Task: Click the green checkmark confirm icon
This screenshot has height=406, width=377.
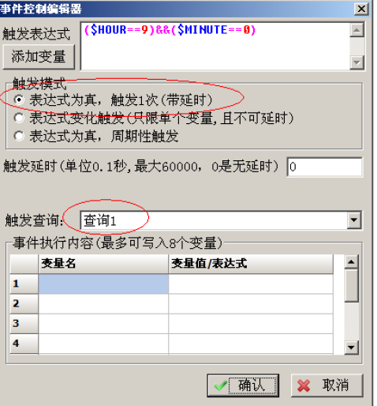Action: pyautogui.click(x=220, y=385)
